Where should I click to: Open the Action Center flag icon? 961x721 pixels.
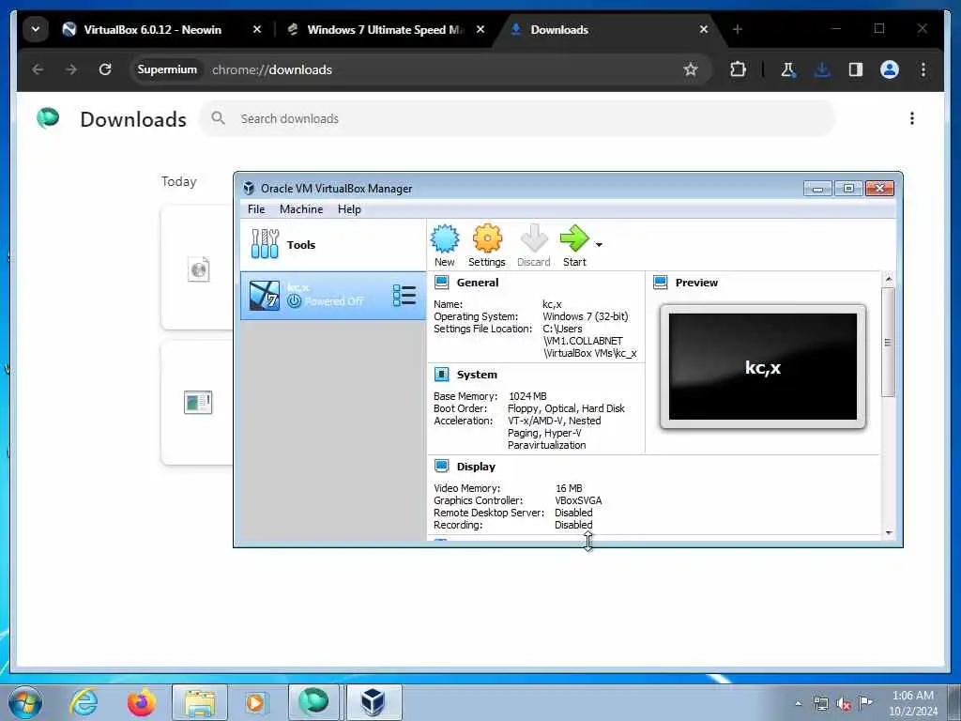pos(865,703)
